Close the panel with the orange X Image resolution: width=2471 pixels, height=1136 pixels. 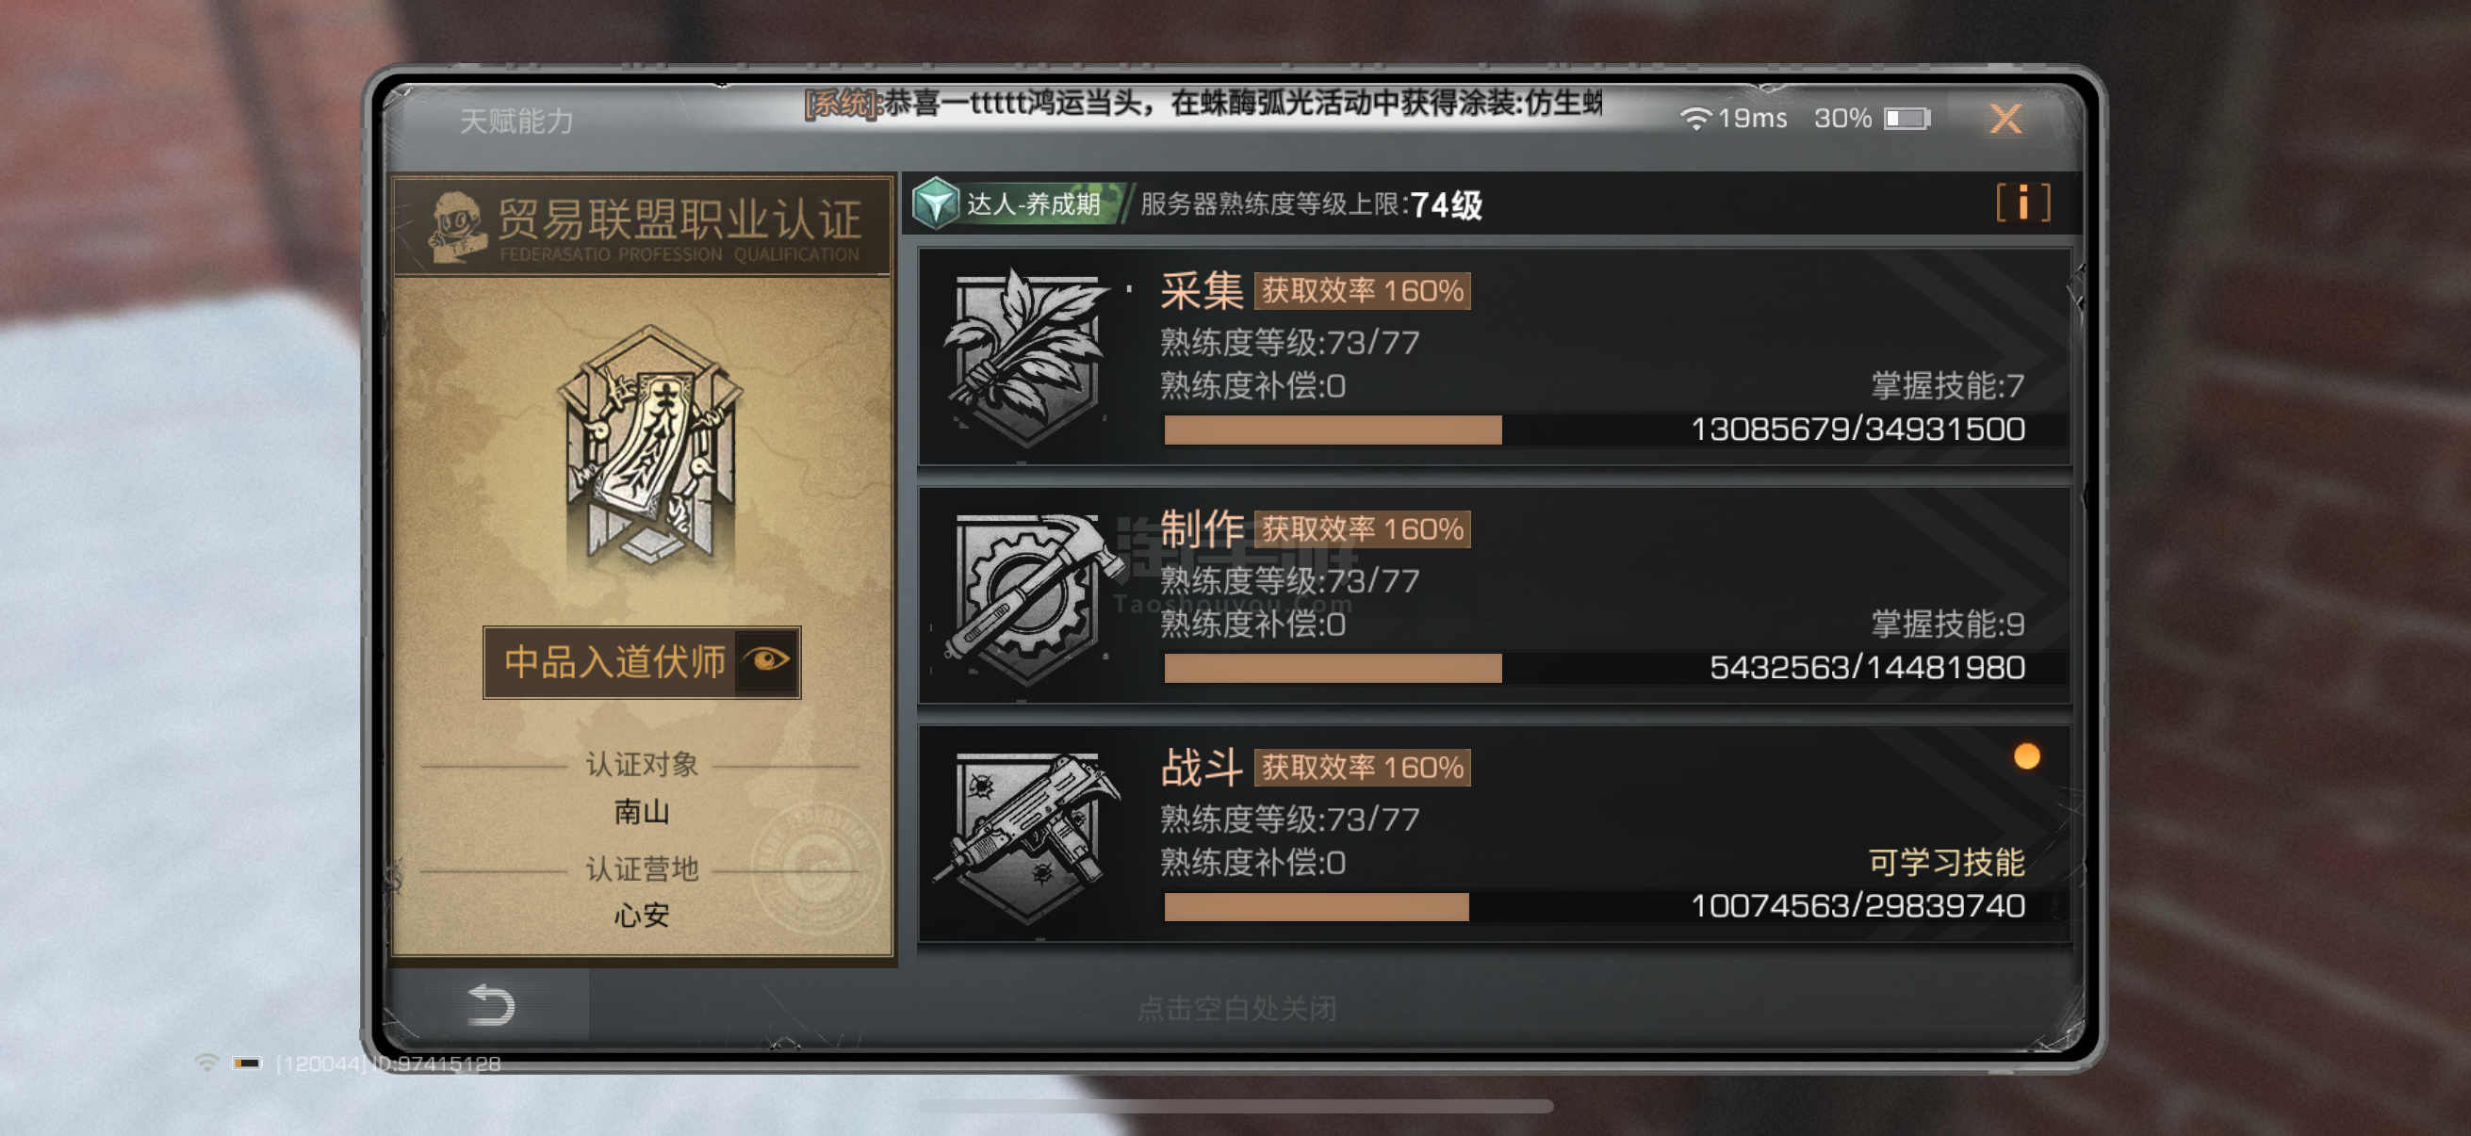click(x=2004, y=119)
